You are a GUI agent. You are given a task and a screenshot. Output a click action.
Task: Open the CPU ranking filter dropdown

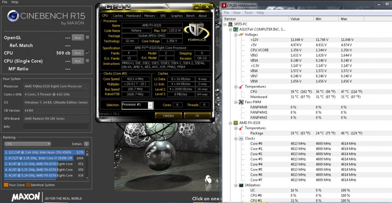(27, 144)
